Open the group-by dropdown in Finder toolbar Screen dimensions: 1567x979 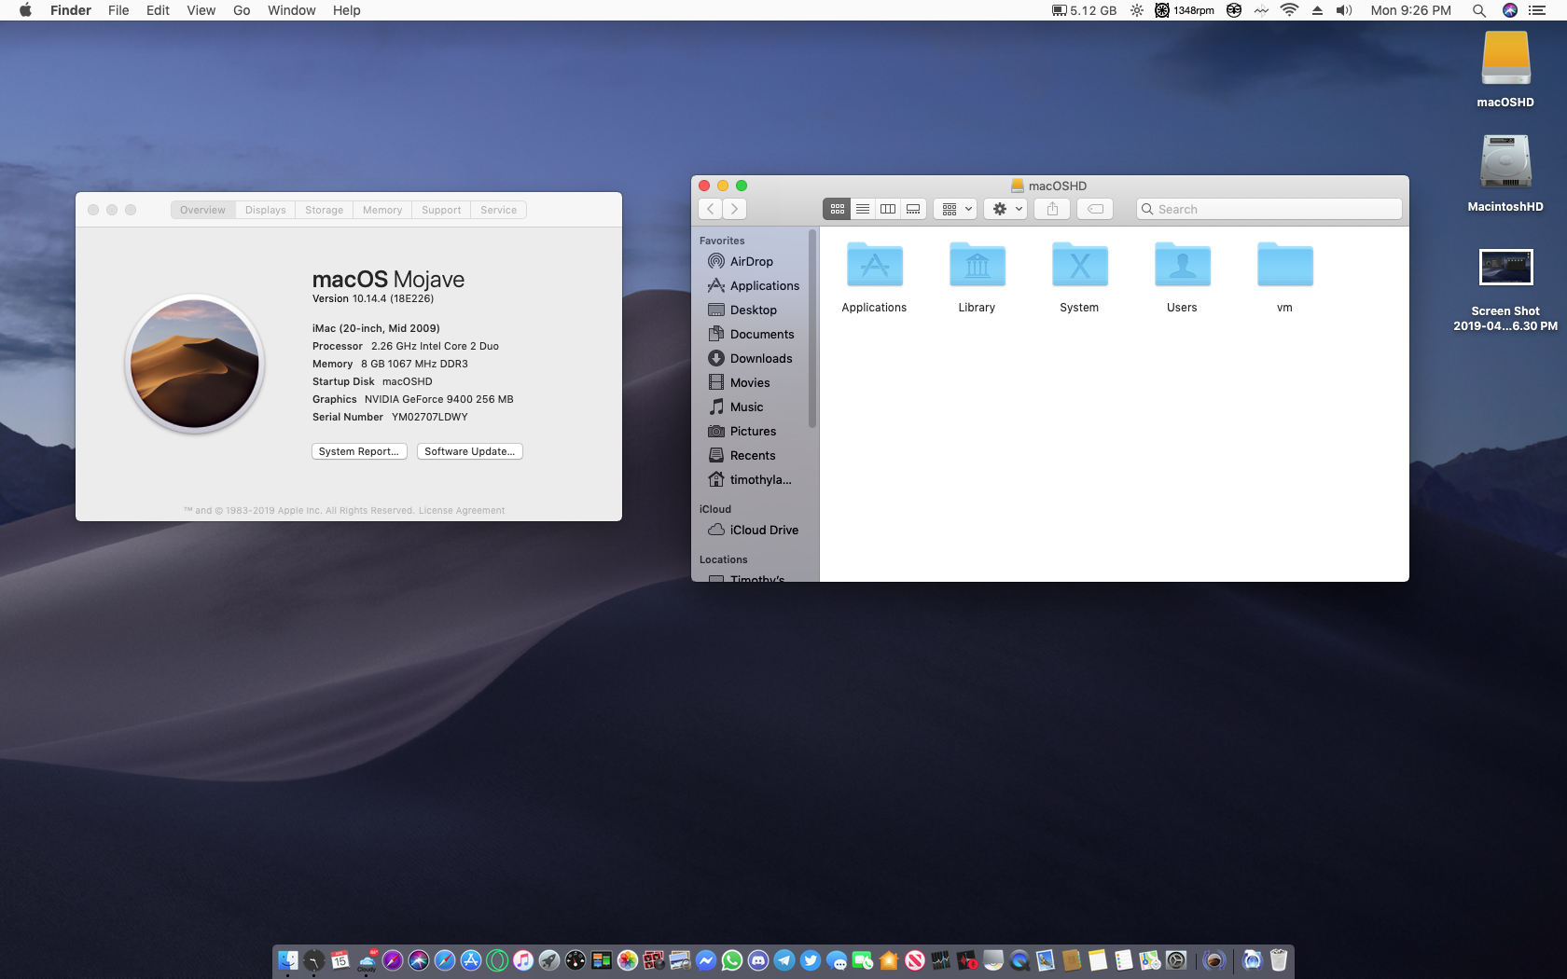pos(955,209)
